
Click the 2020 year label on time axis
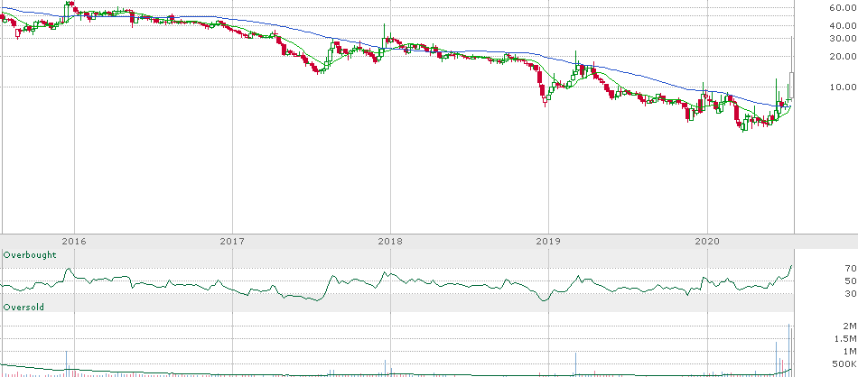click(x=706, y=241)
